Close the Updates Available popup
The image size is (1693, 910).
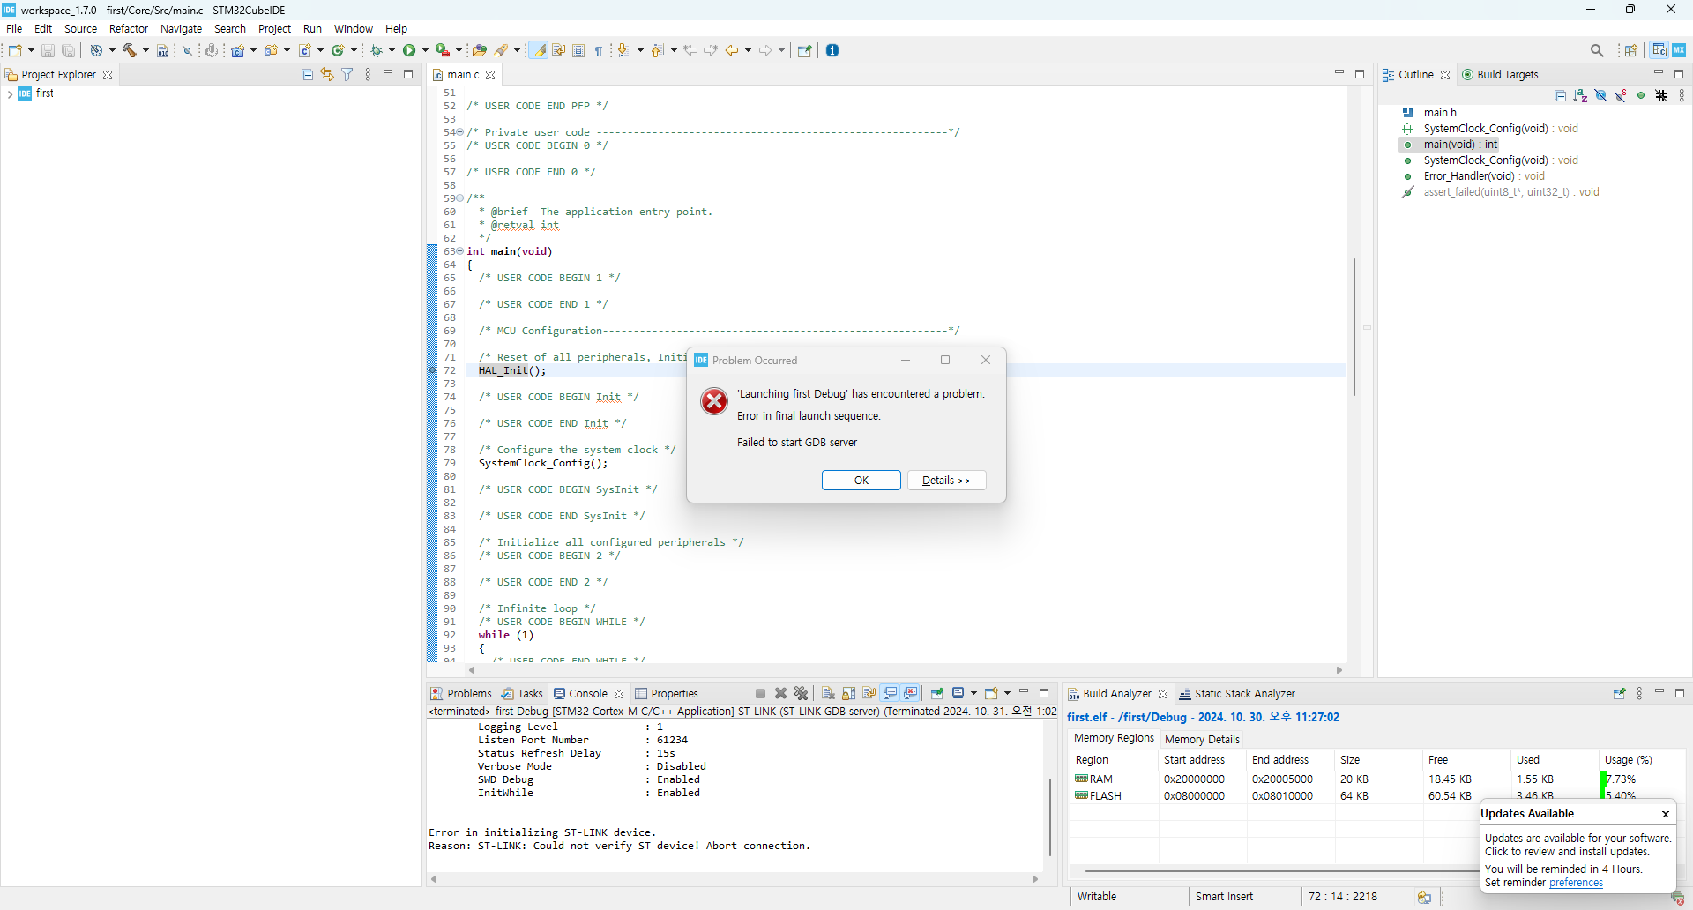point(1666,814)
